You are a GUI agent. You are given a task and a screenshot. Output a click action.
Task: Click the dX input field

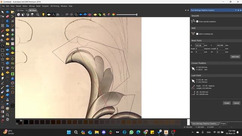[199, 52]
